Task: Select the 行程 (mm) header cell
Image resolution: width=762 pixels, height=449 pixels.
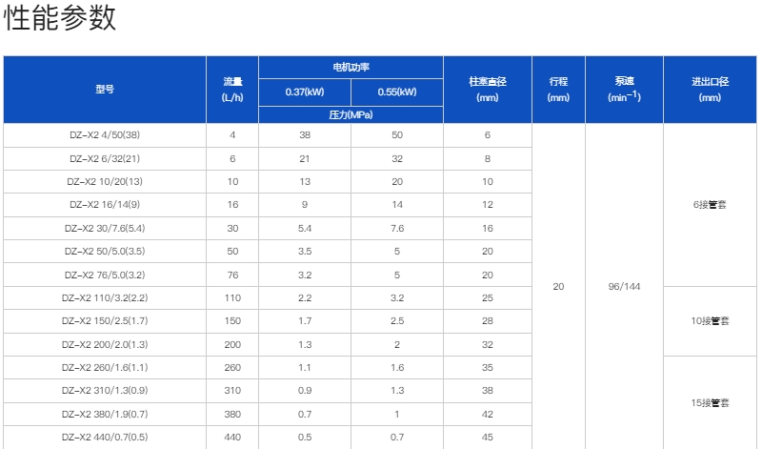Action: point(558,90)
